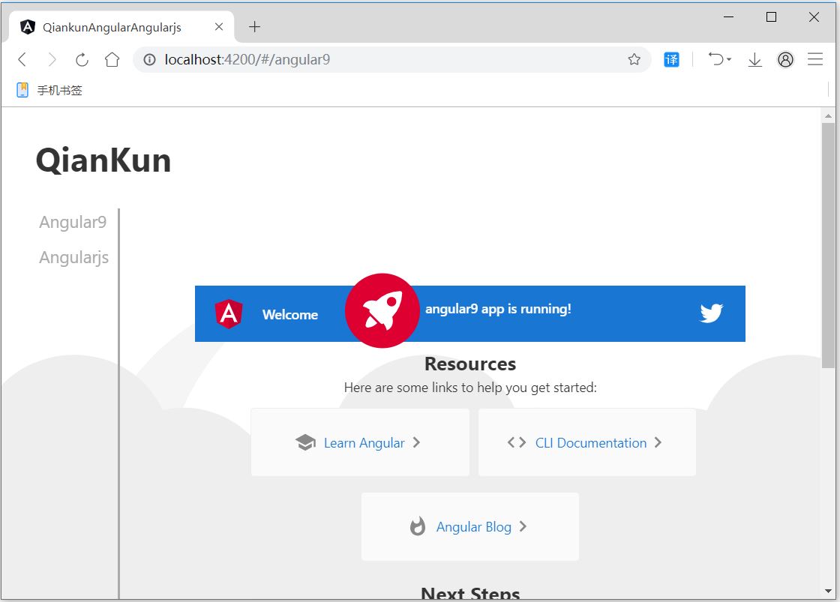Click the browser back arrow
Viewport: 840px width, 602px height.
[x=22, y=59]
